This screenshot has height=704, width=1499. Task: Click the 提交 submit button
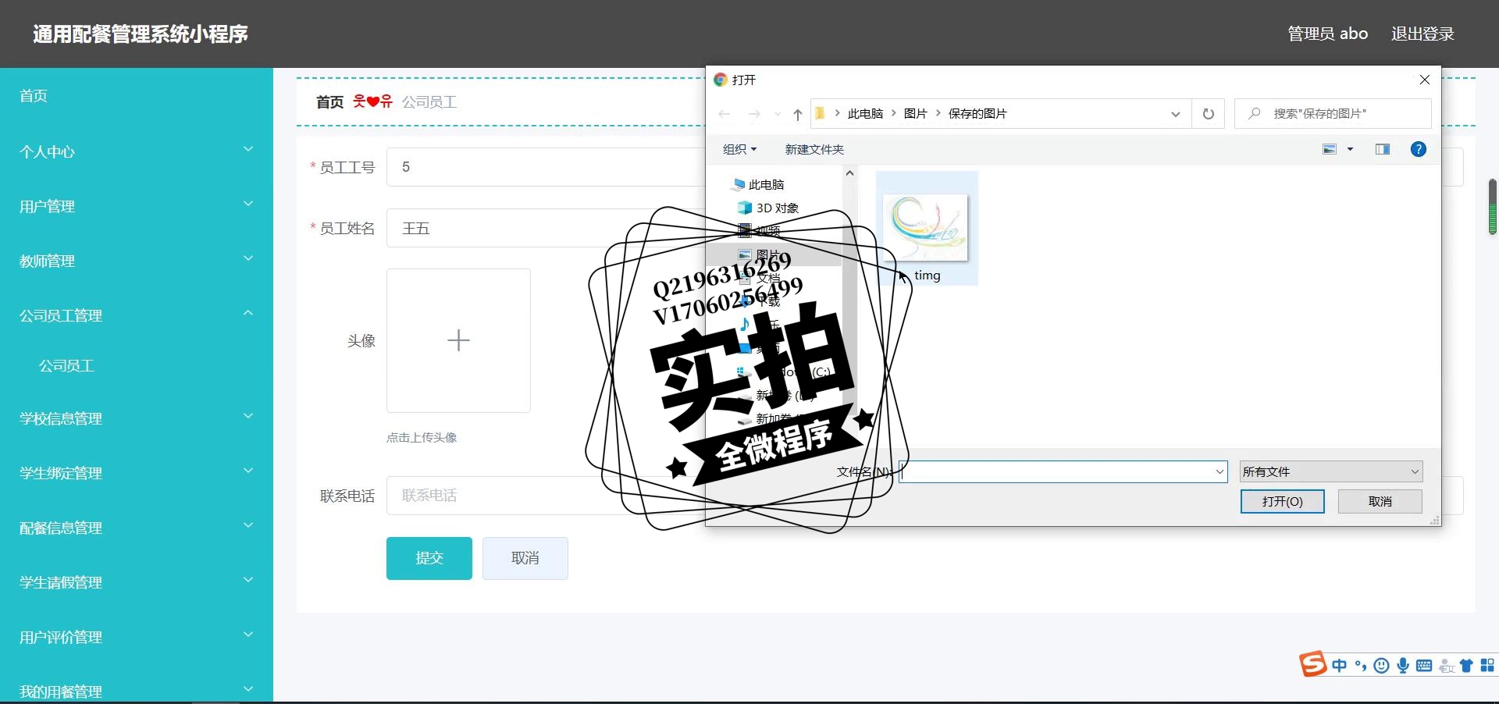[x=429, y=558]
